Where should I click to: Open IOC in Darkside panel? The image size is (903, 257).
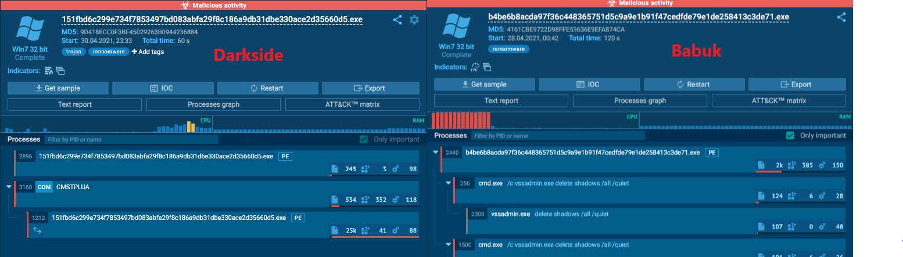pos(163,88)
